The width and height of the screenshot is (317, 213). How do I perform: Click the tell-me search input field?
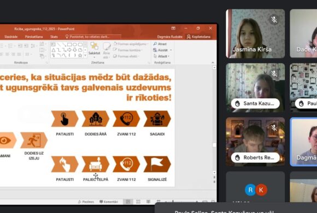pos(93,37)
